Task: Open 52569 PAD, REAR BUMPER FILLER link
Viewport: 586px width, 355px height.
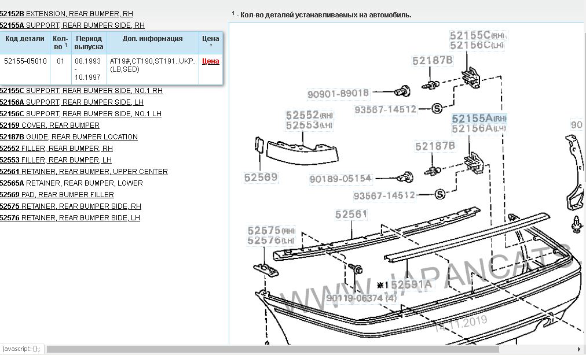Action: pyautogui.click(x=57, y=195)
